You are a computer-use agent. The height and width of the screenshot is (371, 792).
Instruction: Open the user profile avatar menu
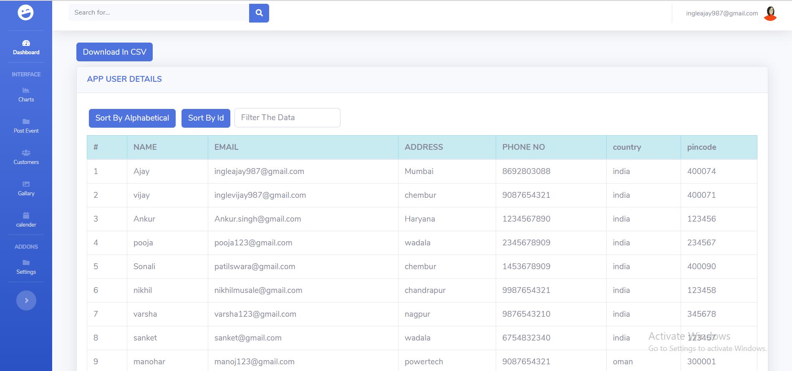click(x=770, y=13)
